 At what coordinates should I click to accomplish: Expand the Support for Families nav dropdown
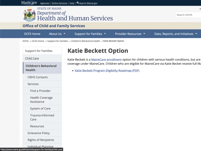click(x=90, y=34)
